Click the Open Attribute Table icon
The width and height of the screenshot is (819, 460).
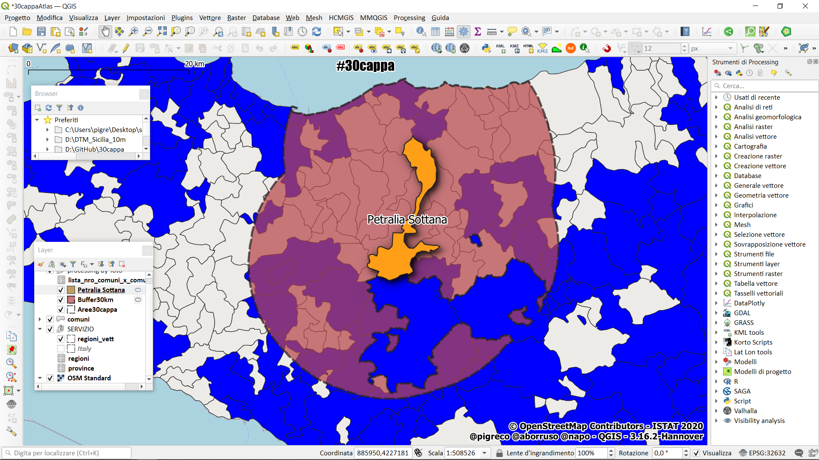click(436, 32)
